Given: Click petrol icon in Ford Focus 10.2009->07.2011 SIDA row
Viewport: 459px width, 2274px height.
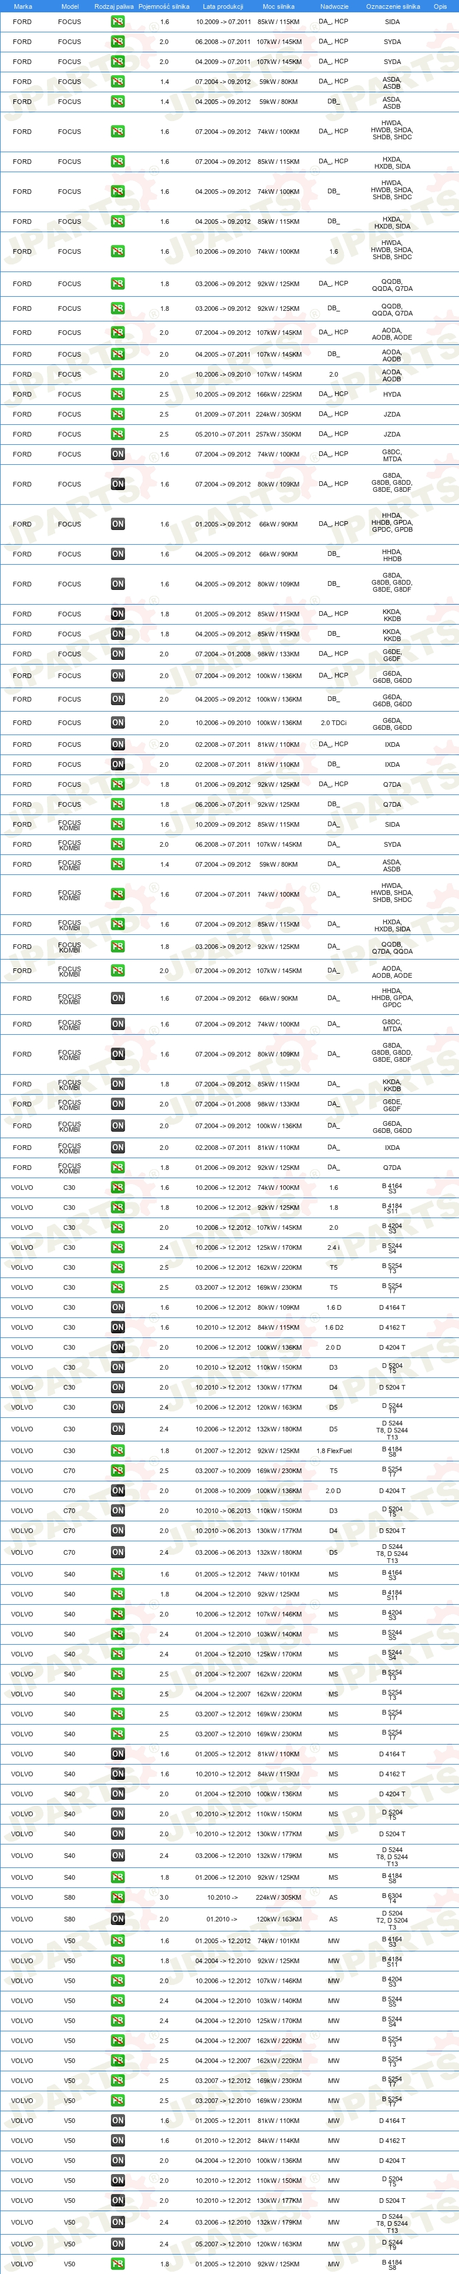Looking at the screenshot, I should pos(117,21).
